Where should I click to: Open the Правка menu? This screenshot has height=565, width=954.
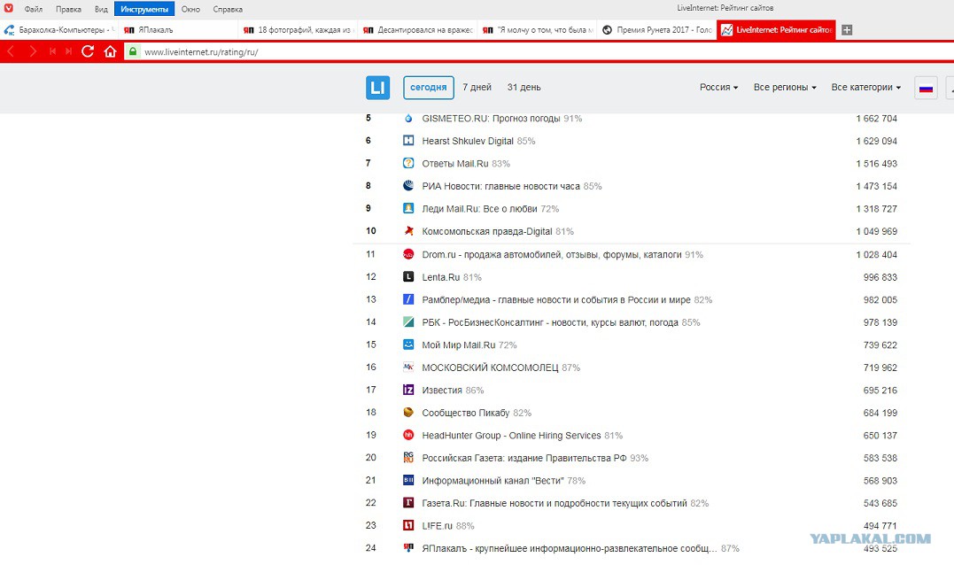click(68, 9)
